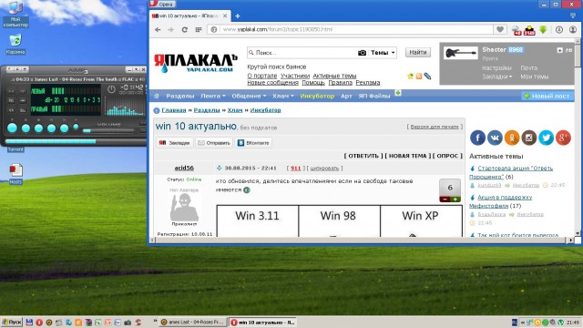Select the win 10 актуально browser tab
The height and width of the screenshot is (328, 583).
(x=189, y=16)
